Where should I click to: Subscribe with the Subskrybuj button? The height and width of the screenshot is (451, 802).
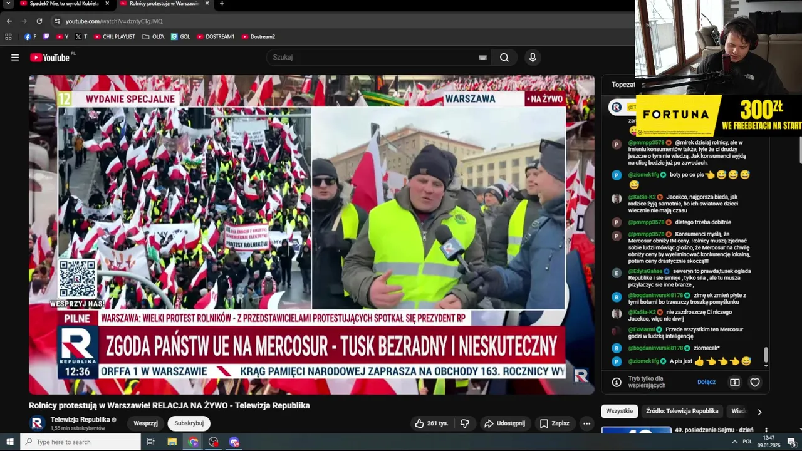tap(189, 423)
